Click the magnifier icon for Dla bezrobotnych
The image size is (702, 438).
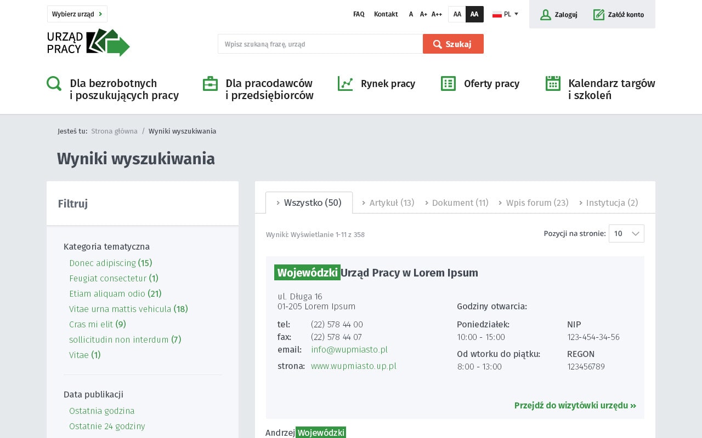54,84
